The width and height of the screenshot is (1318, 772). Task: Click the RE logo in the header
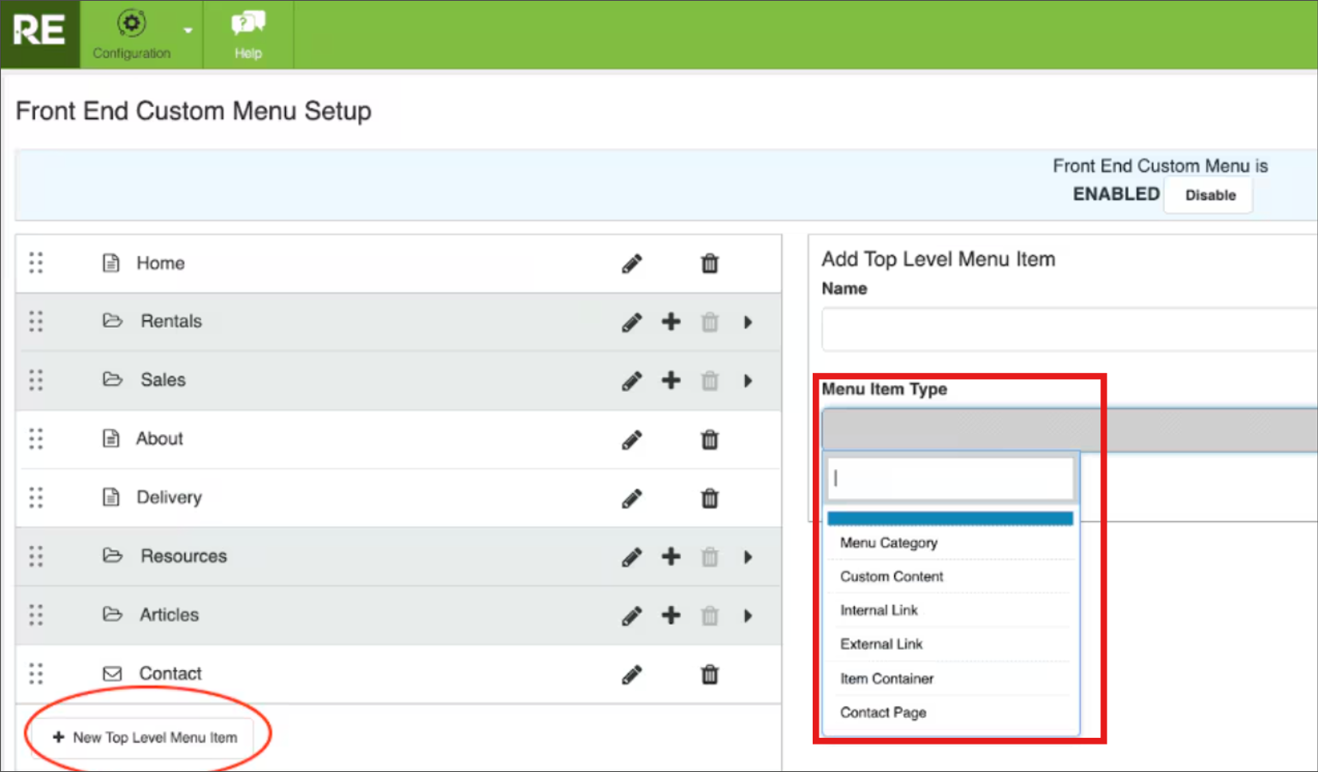[x=39, y=33]
